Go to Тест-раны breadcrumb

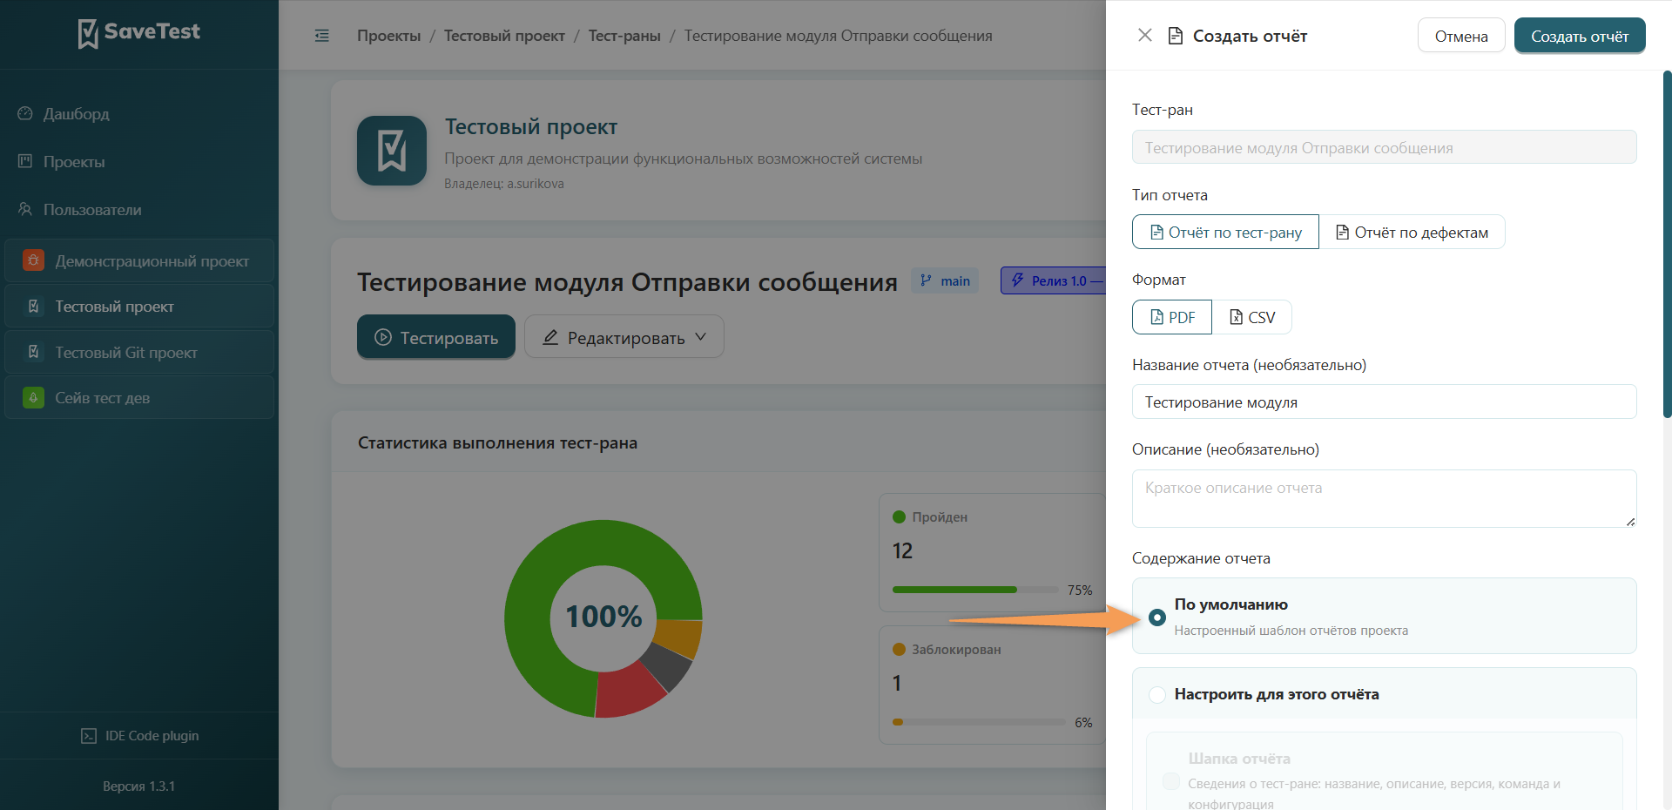tap(624, 36)
